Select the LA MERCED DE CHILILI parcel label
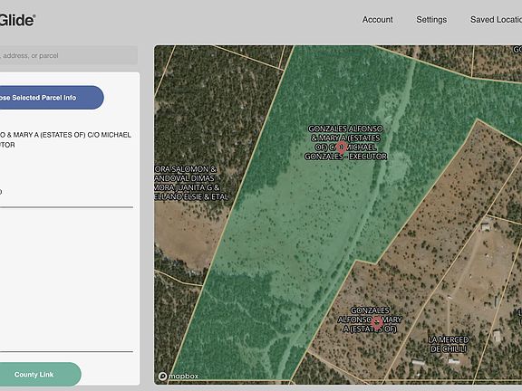The image size is (522, 391). pyautogui.click(x=449, y=344)
